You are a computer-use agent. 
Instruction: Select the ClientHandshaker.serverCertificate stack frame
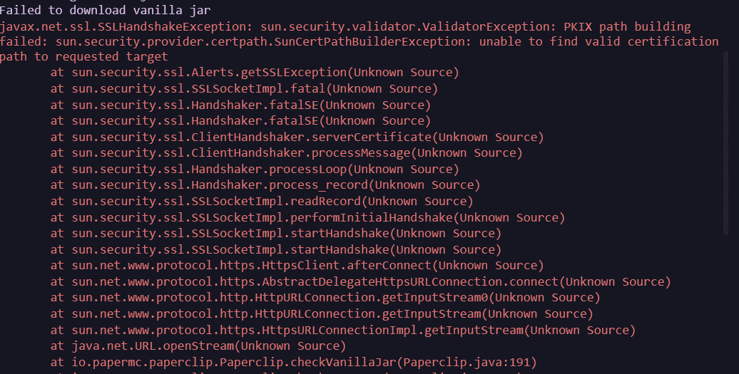[x=297, y=137]
